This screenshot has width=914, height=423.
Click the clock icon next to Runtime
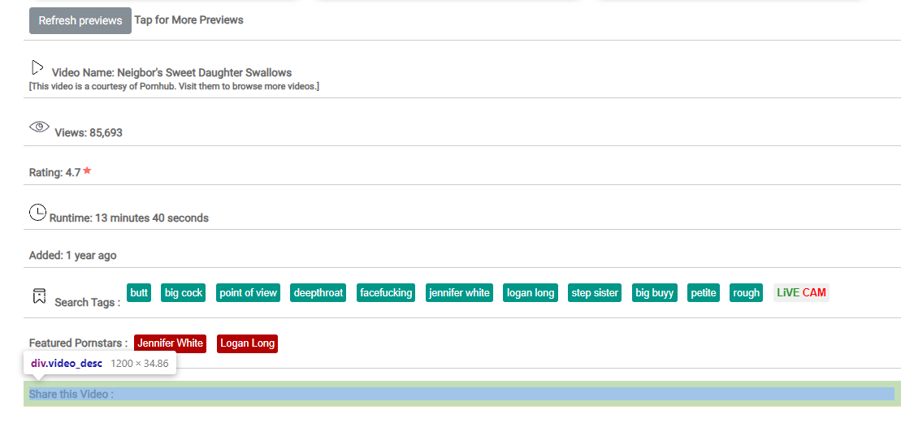(x=37, y=213)
